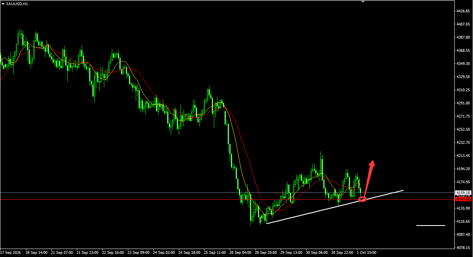Image resolution: width=473 pixels, height=257 pixels.
Task: Click the 4232.70 level on the price axis
Action: (463, 143)
